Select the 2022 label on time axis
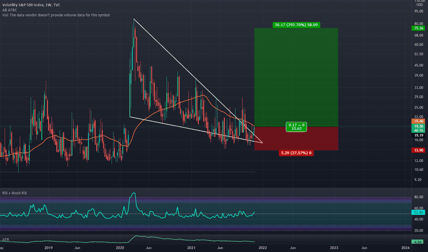 263,247
